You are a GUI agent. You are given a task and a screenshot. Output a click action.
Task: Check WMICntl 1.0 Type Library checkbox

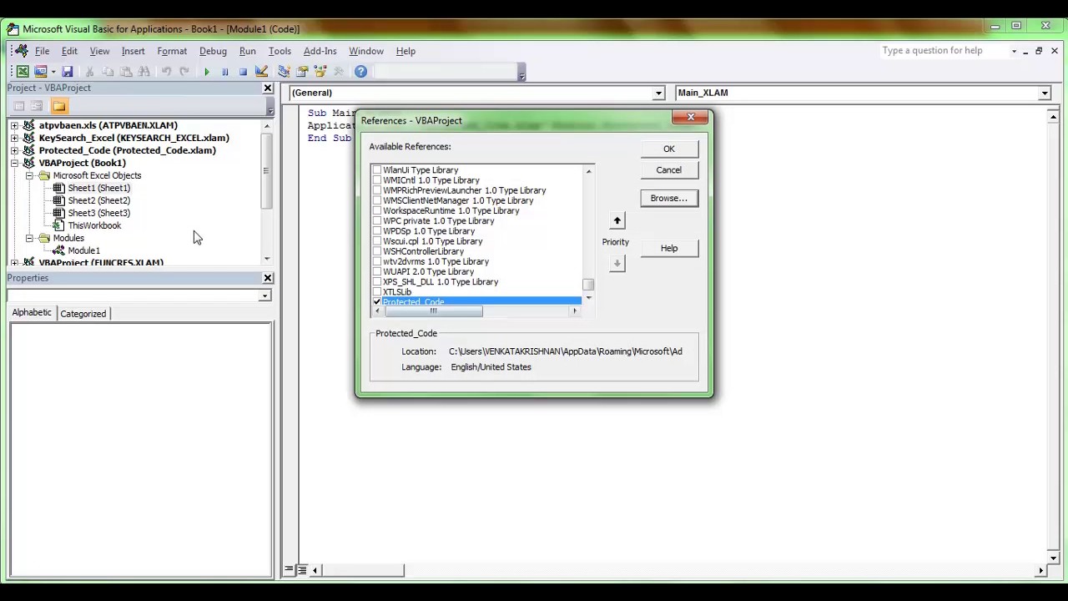(377, 180)
